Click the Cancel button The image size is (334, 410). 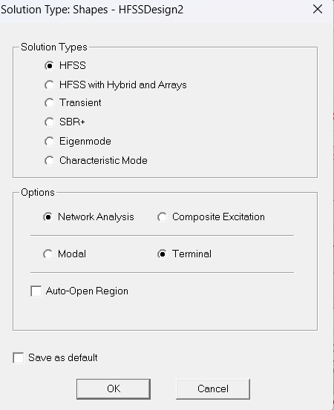coord(213,388)
